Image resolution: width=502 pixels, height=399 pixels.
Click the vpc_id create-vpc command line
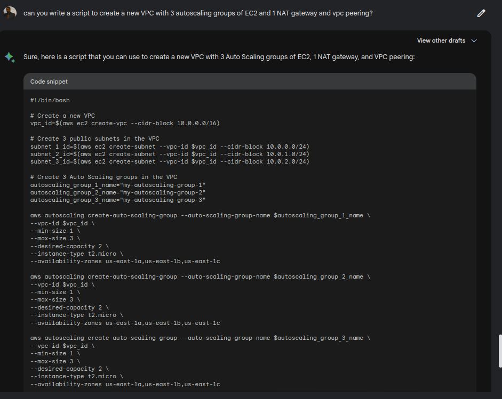(125, 124)
